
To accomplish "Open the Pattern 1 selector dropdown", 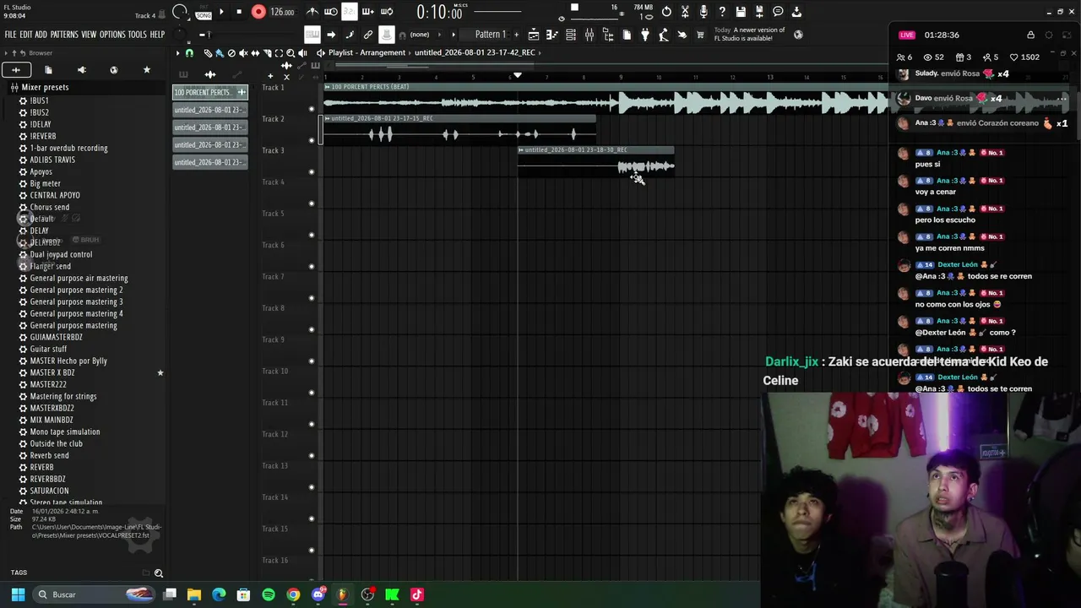I will 490,35.
